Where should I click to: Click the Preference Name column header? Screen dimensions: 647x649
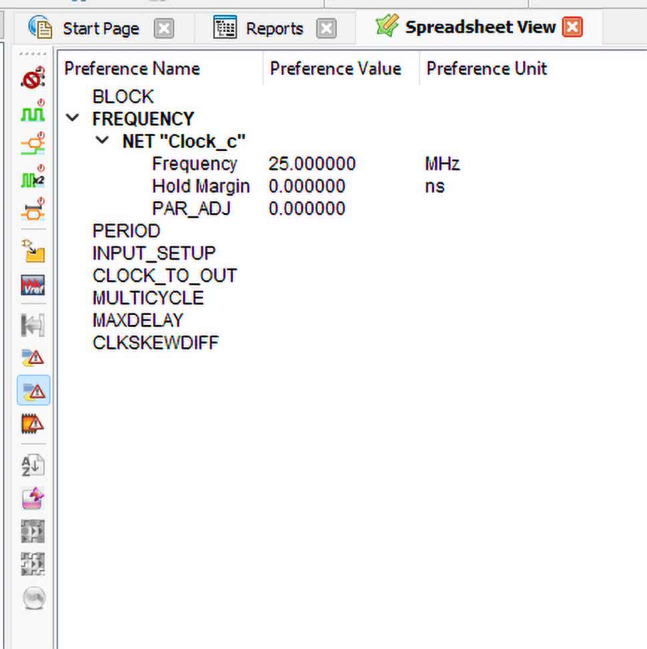132,69
